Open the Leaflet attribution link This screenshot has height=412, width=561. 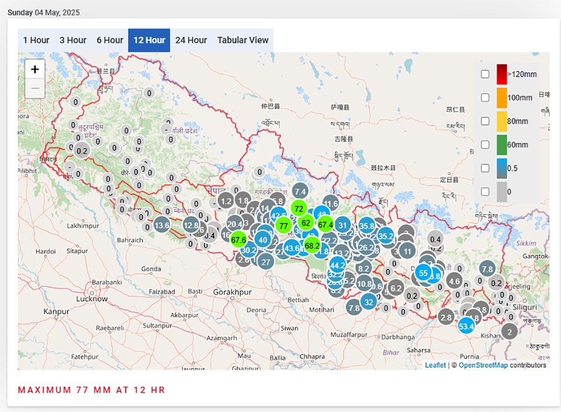point(435,365)
